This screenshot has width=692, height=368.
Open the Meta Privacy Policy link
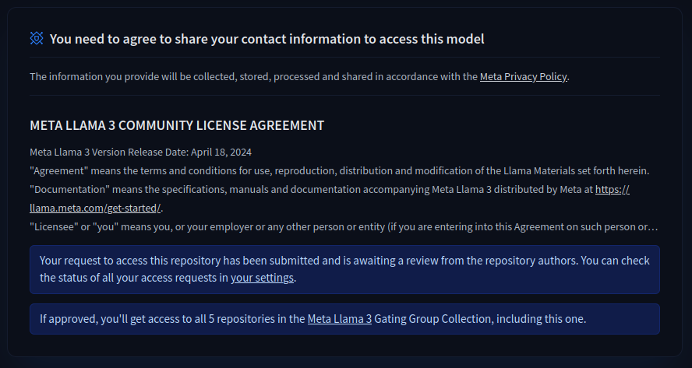[523, 76]
